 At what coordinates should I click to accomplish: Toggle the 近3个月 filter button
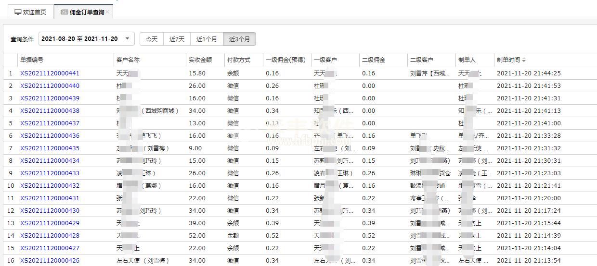point(239,39)
